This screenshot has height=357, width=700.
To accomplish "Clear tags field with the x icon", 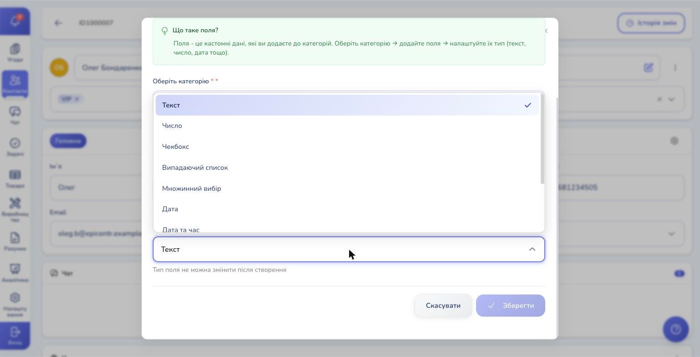I will [x=659, y=99].
